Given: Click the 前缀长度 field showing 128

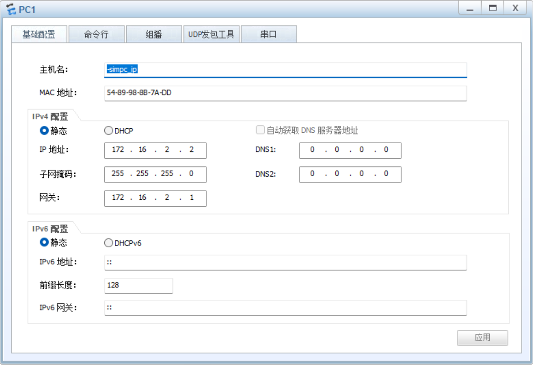Looking at the screenshot, I should tap(138, 285).
